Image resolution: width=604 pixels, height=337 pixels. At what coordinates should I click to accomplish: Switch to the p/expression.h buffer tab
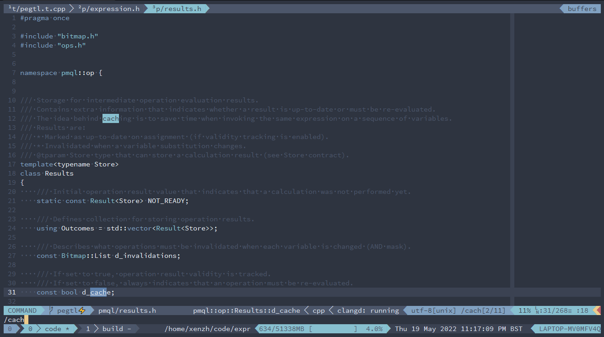pyautogui.click(x=109, y=9)
